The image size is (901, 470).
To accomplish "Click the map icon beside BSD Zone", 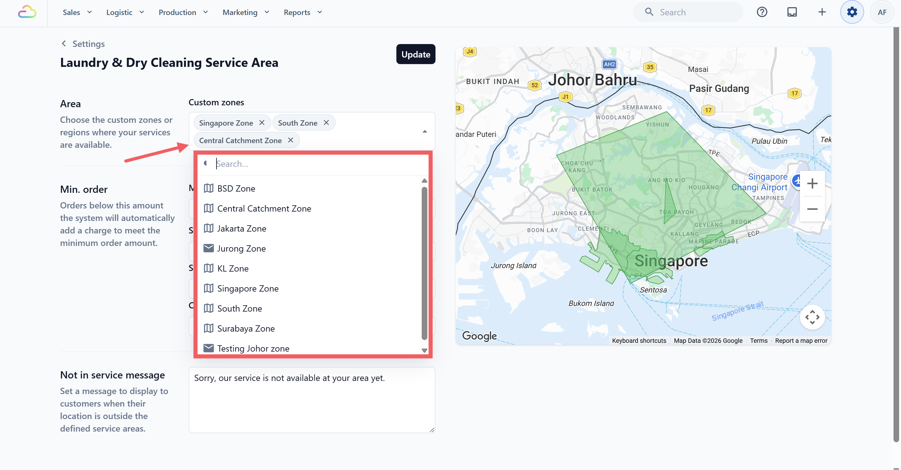I will click(208, 188).
